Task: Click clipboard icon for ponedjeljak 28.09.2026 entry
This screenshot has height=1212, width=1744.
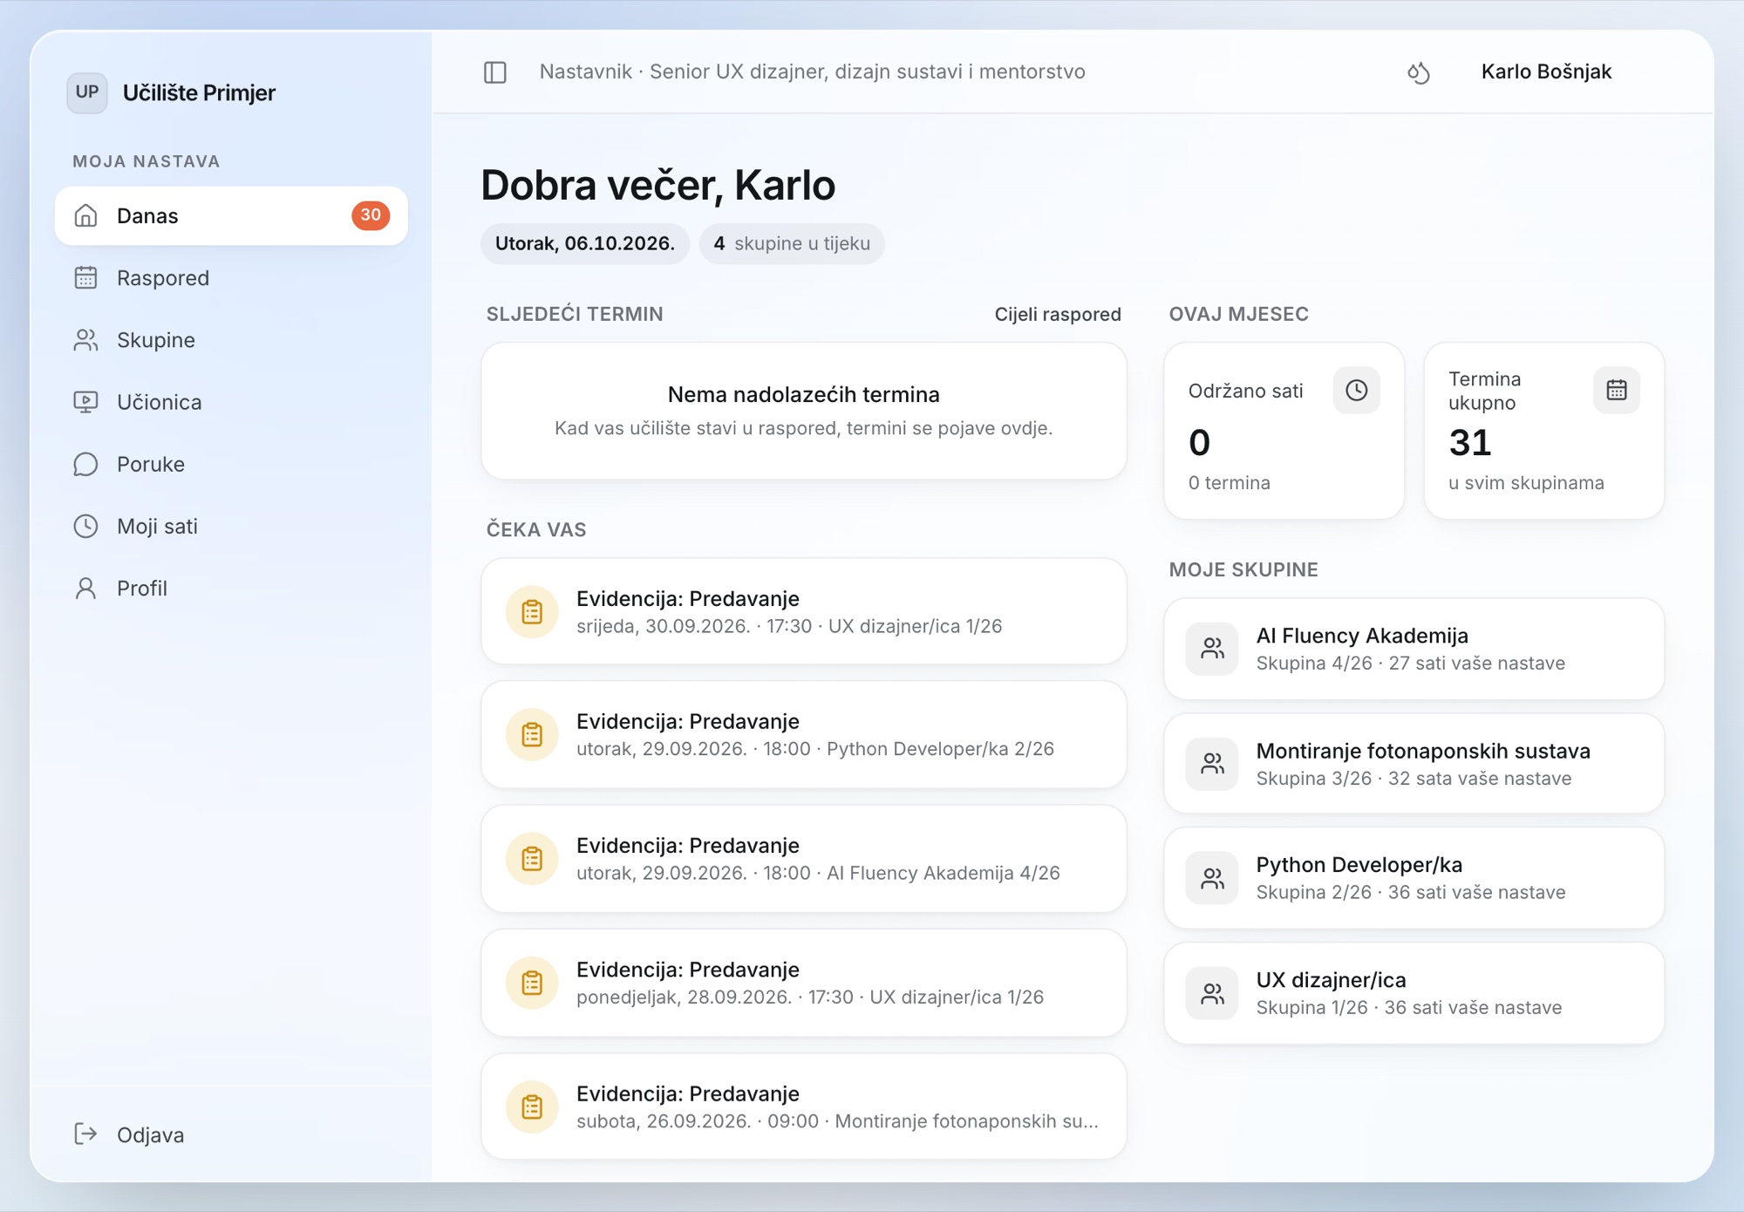Action: click(532, 983)
